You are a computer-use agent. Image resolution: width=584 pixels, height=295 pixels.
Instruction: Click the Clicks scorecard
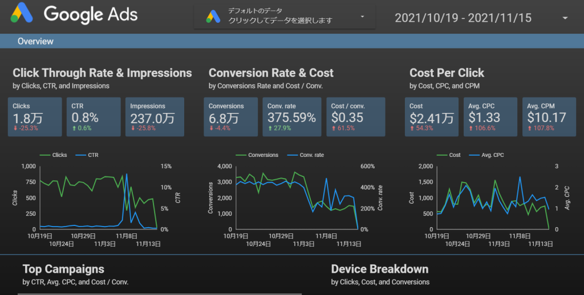coord(35,117)
